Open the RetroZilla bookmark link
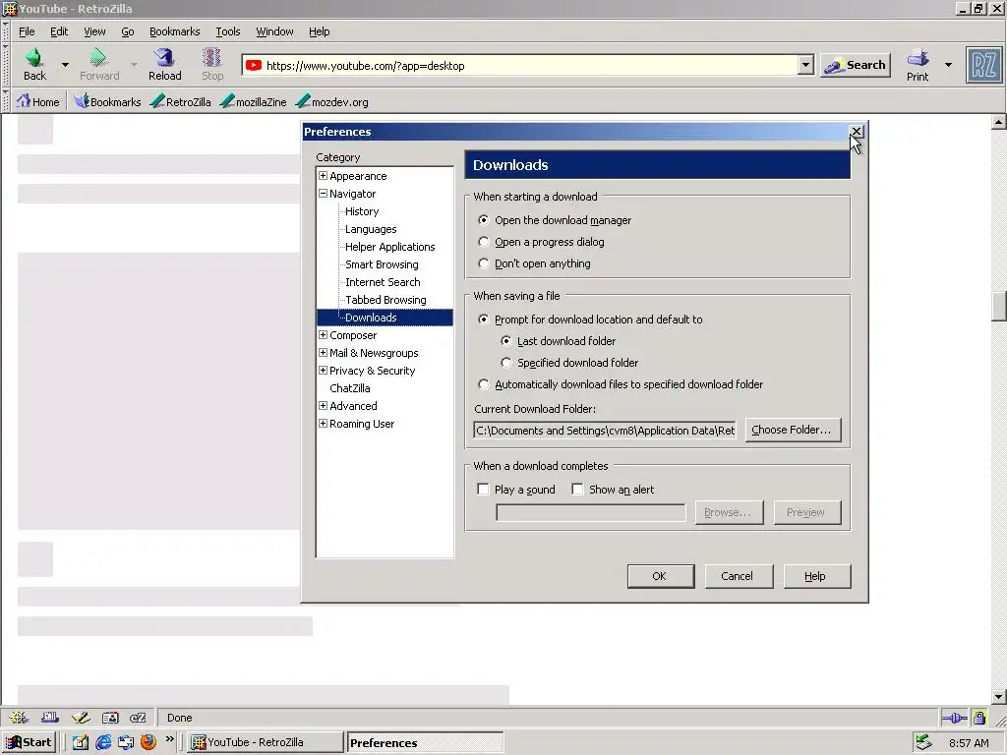The width and height of the screenshot is (1007, 755). [x=181, y=101]
